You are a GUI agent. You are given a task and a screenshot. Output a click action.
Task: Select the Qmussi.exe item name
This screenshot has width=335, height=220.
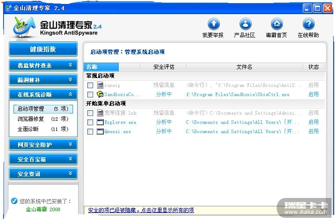coord(117,132)
